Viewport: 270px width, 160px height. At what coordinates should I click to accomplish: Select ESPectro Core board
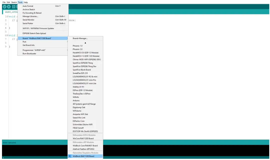pos(85,121)
